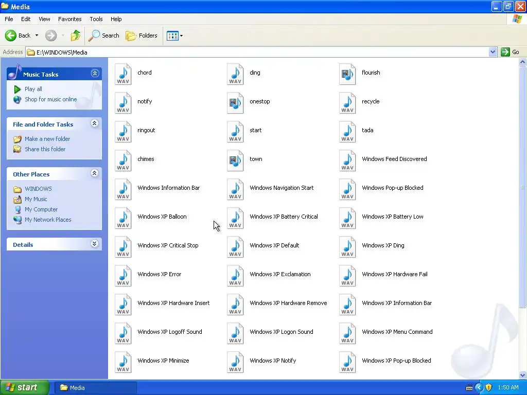The image size is (527, 395).
Task: Click the Play all link
Action: tap(33, 89)
